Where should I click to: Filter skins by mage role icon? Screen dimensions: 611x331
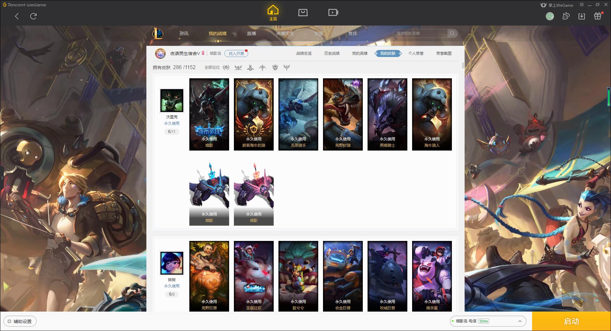[x=250, y=67]
